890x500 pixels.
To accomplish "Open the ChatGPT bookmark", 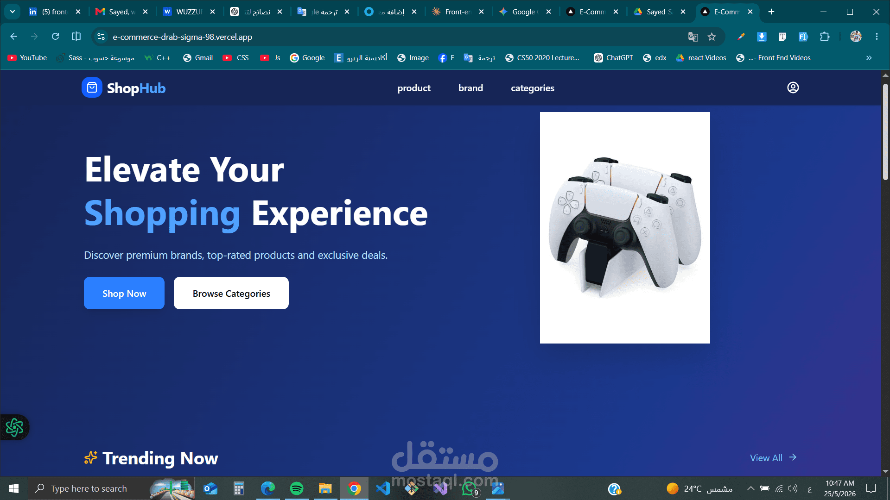I will tap(613, 58).
